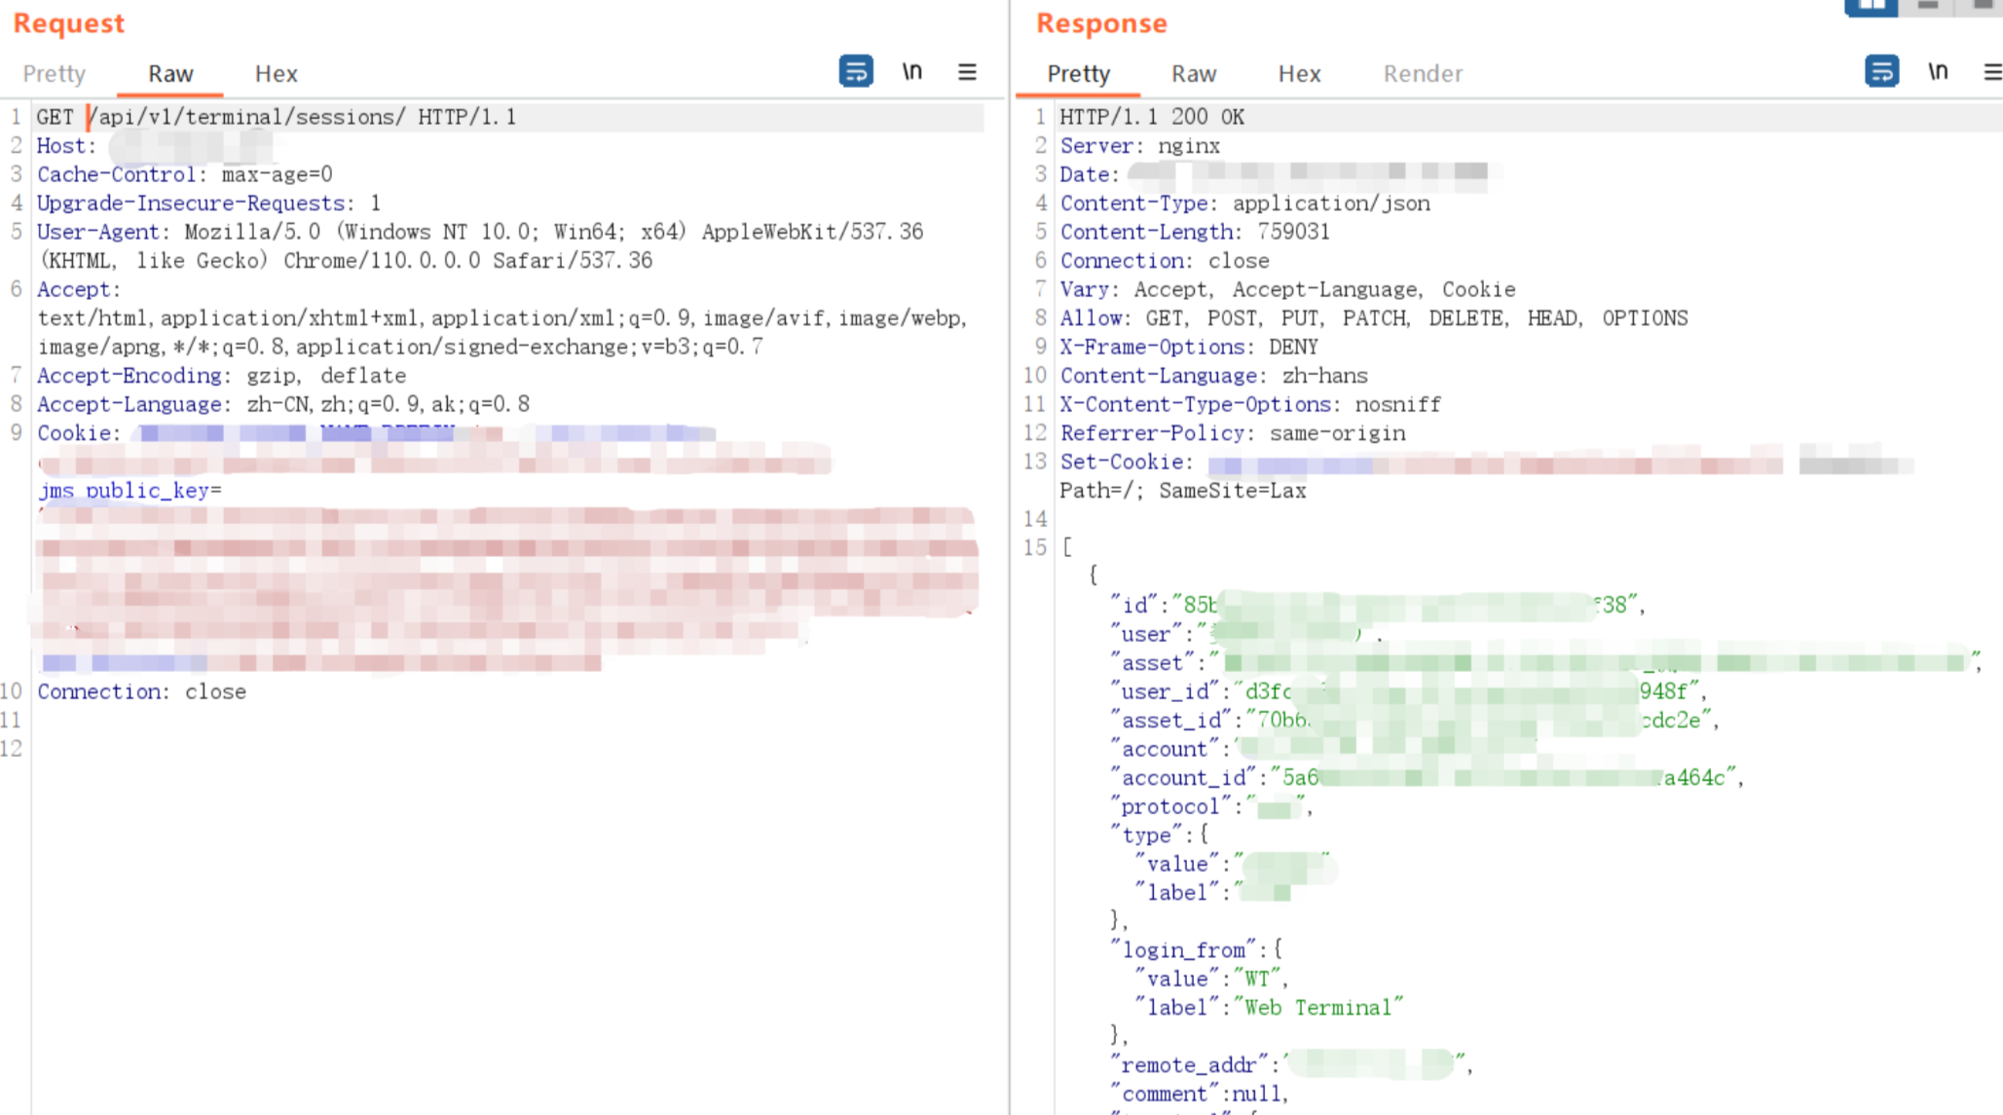The width and height of the screenshot is (2003, 1115).
Task: Open the Request Raw tab
Action: pyautogui.click(x=170, y=74)
